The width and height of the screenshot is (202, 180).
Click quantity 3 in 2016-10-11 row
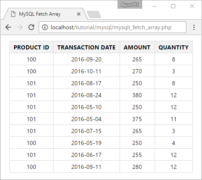pos(174,71)
